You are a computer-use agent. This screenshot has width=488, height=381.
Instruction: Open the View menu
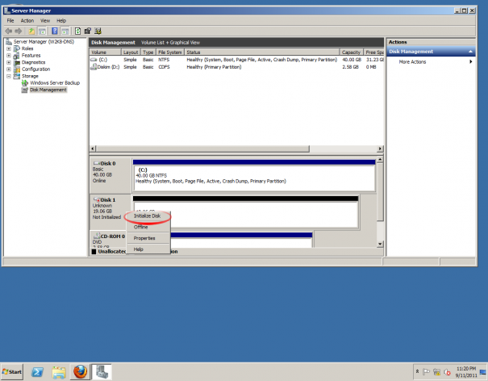coord(45,20)
